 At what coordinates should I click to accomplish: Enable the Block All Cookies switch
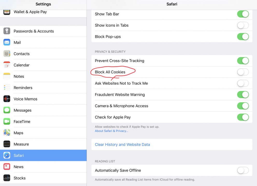click(243, 72)
